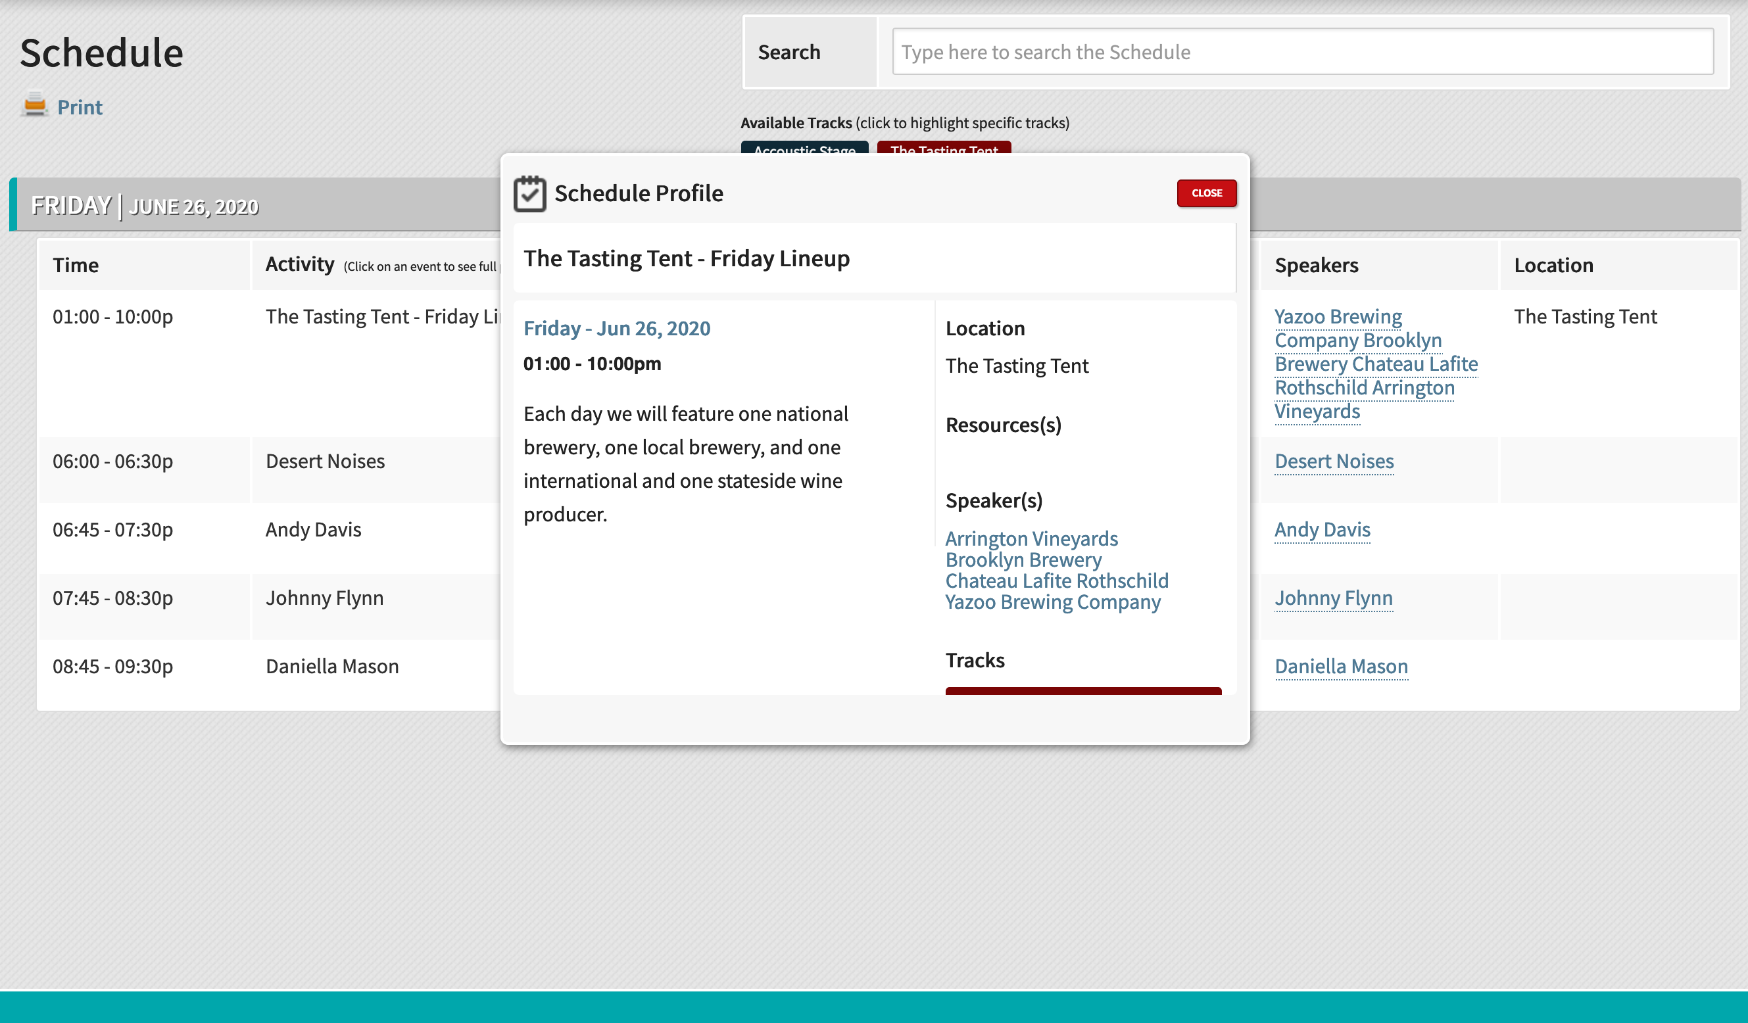Viewport: 1748px width, 1023px height.
Task: Open the Andy Davis activity row
Action: (314, 529)
